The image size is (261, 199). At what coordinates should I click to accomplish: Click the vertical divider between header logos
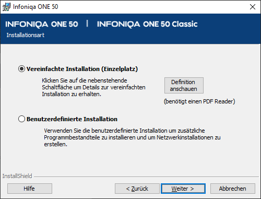coord(87,24)
